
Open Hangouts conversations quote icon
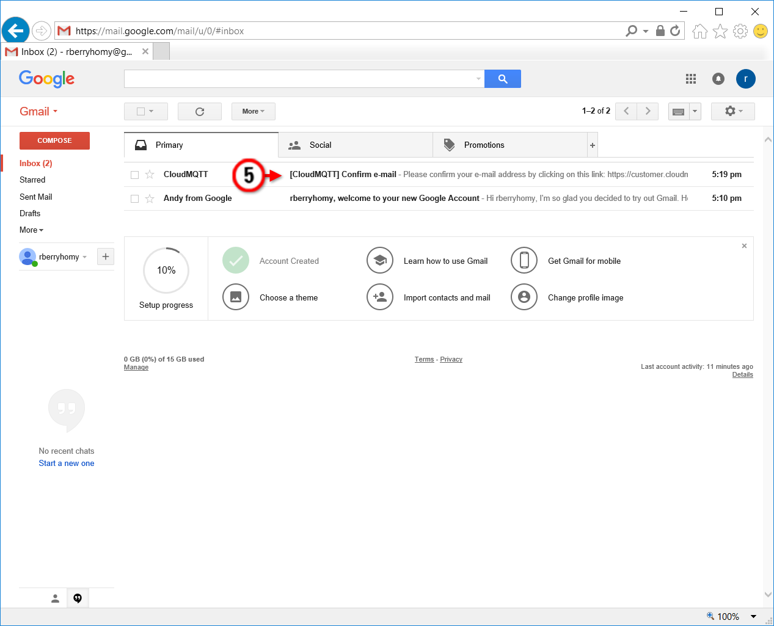coord(78,599)
